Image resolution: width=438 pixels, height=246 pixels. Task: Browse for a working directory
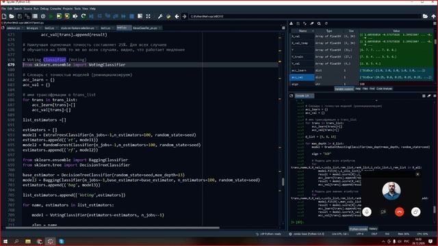coord(425,16)
